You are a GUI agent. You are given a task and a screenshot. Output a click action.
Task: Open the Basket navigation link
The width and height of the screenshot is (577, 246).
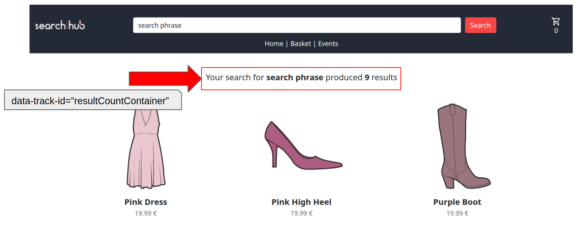click(301, 44)
